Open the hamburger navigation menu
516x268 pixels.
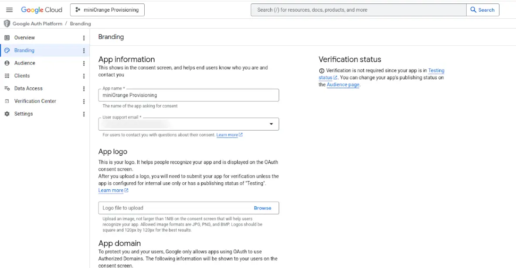[9, 10]
